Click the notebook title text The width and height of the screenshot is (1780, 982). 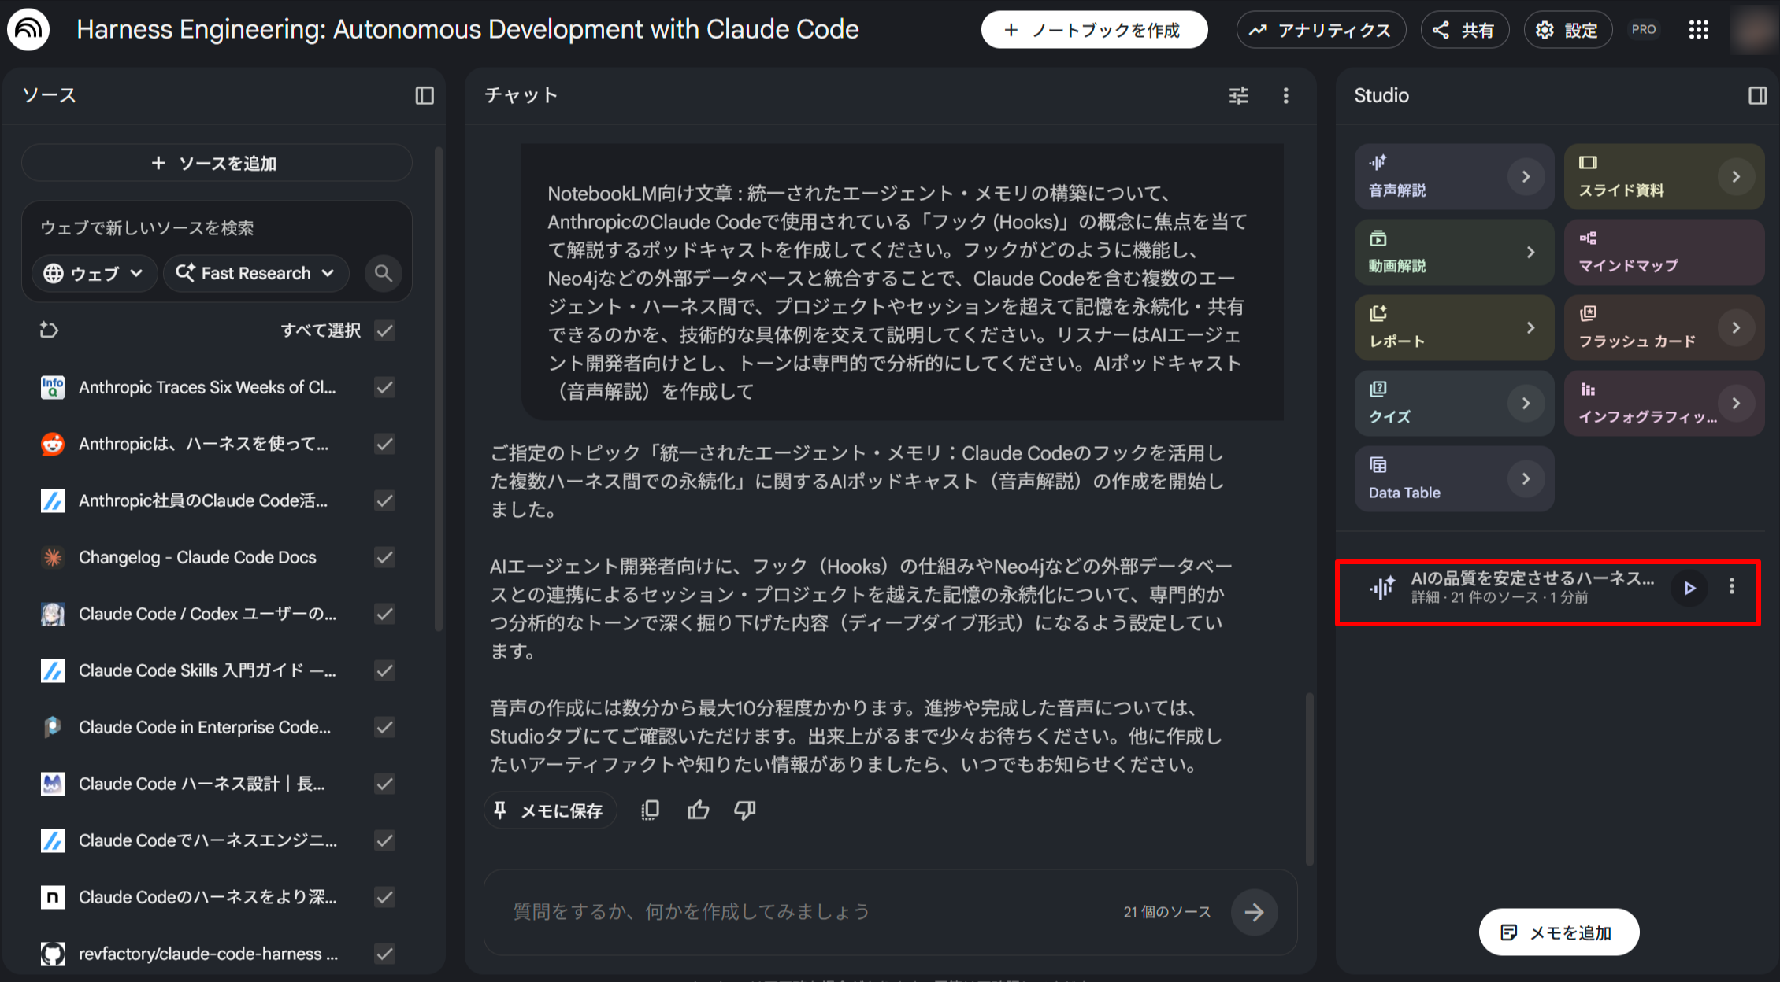(x=468, y=29)
